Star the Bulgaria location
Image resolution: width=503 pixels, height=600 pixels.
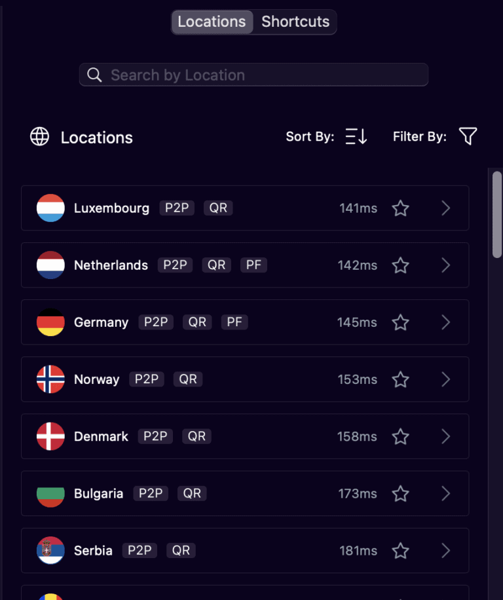[x=400, y=494]
